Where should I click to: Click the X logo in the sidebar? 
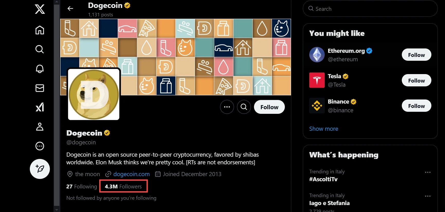[40, 9]
